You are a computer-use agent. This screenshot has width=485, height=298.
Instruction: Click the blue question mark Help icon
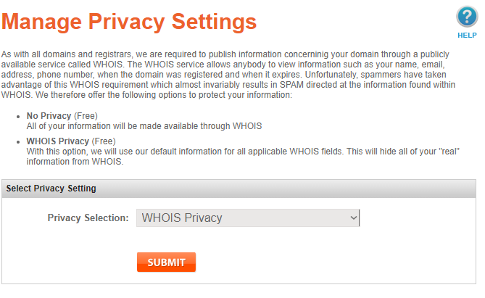pyautogui.click(x=466, y=17)
